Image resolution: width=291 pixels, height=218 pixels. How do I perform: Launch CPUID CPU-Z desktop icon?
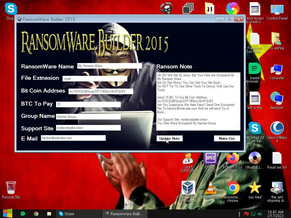click(x=210, y=162)
